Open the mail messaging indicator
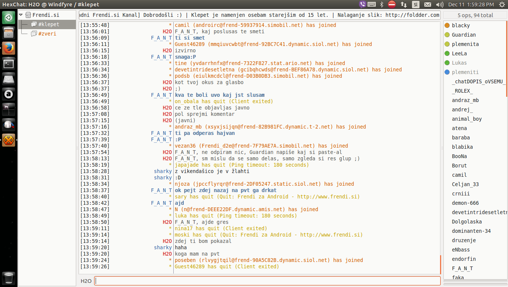The height and width of the screenshot is (287, 508). pyautogui.click(x=428, y=4)
